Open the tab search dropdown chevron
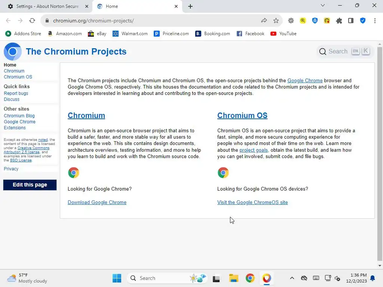Screen dimensions: 383x287 point(323,5)
